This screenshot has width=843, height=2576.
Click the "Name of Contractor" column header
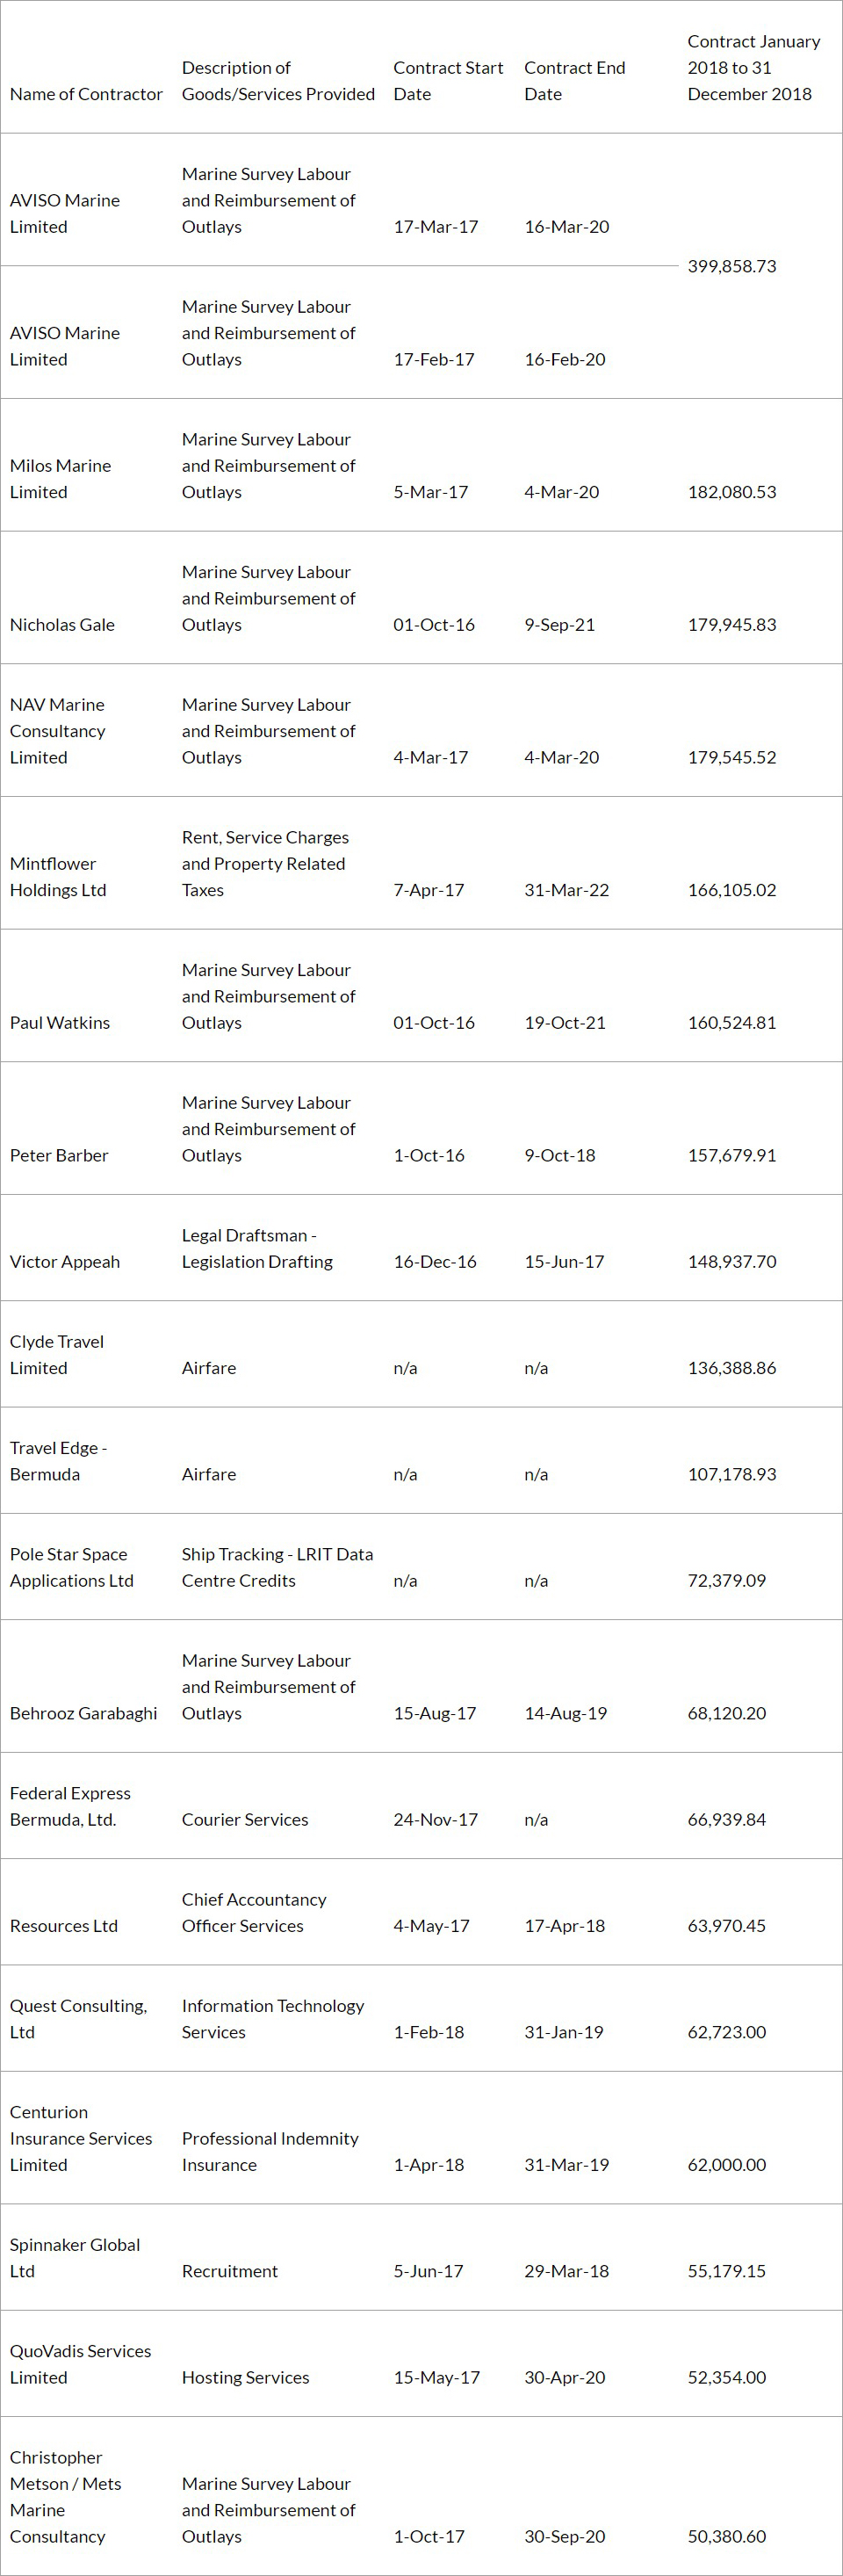pyautogui.click(x=86, y=94)
